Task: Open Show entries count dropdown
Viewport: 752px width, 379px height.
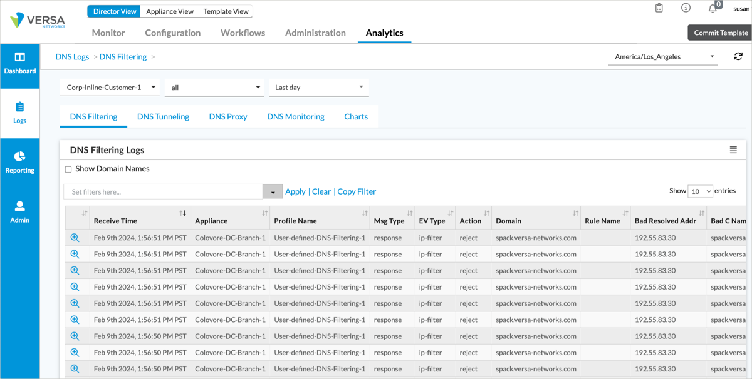Action: [700, 191]
